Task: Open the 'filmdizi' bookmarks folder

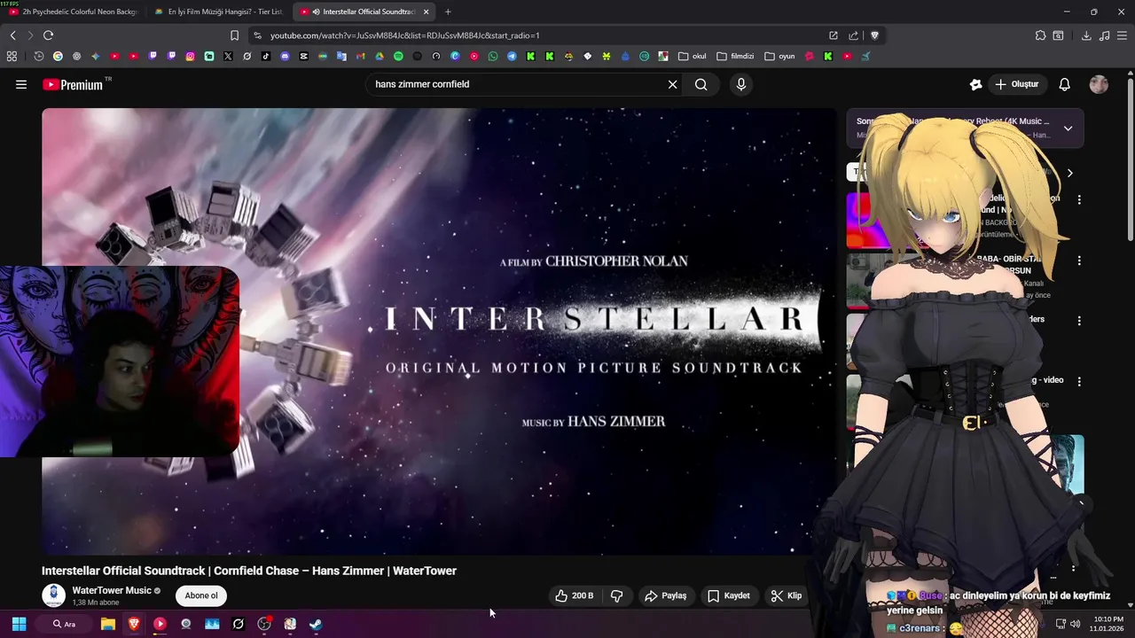Action: tap(736, 56)
